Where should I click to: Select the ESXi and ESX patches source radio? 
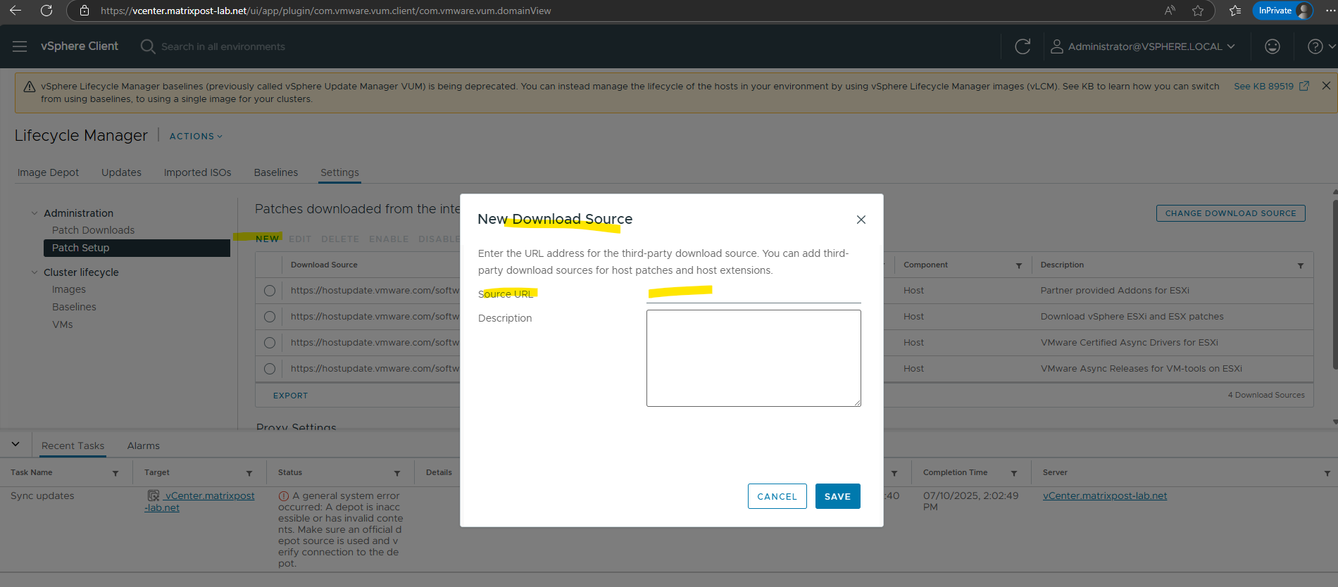(270, 317)
